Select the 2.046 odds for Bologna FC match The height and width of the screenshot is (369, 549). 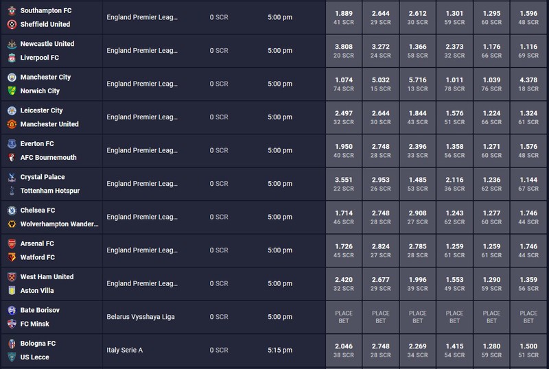pos(344,350)
